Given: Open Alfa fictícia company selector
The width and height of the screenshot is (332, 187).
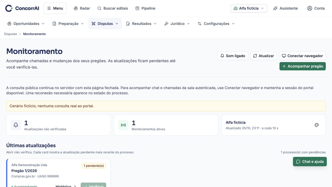Looking at the screenshot, I should coord(249,8).
